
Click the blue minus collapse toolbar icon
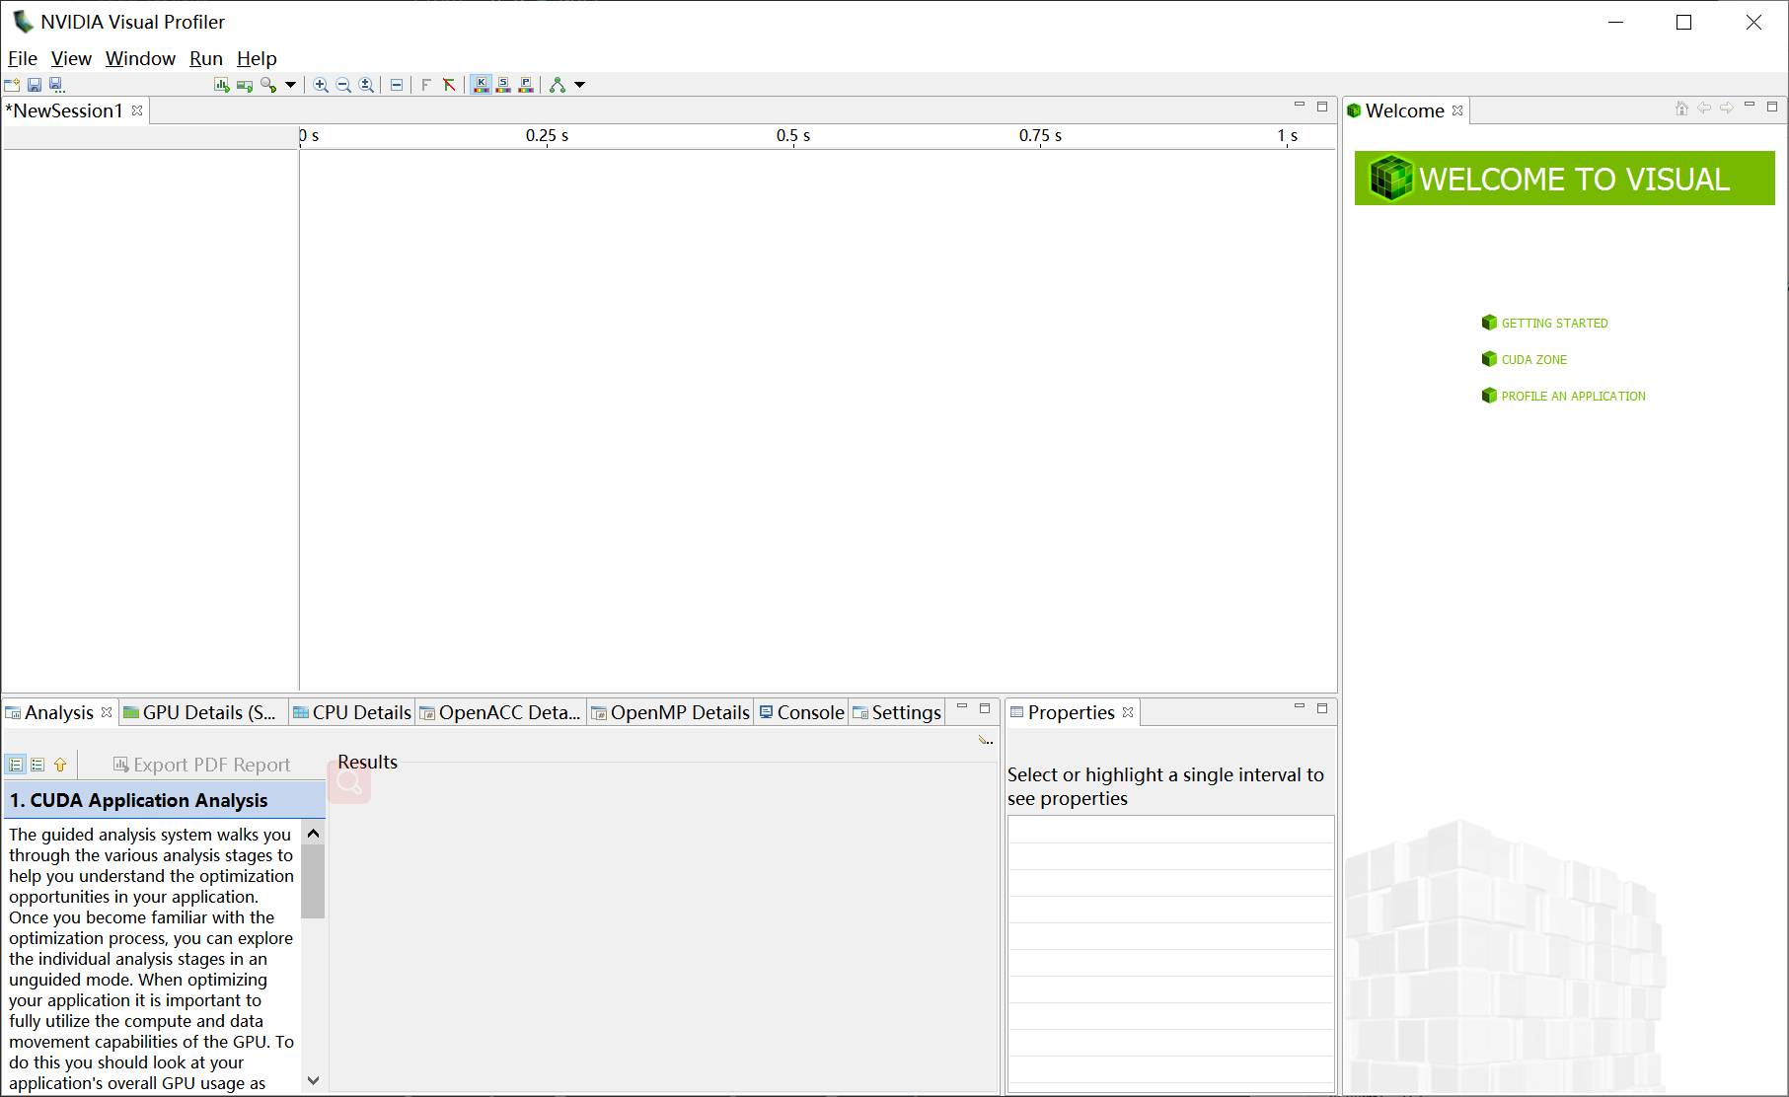(396, 85)
